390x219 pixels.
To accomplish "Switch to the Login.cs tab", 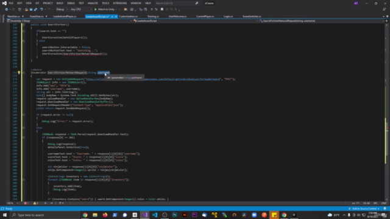I will click(x=228, y=16).
